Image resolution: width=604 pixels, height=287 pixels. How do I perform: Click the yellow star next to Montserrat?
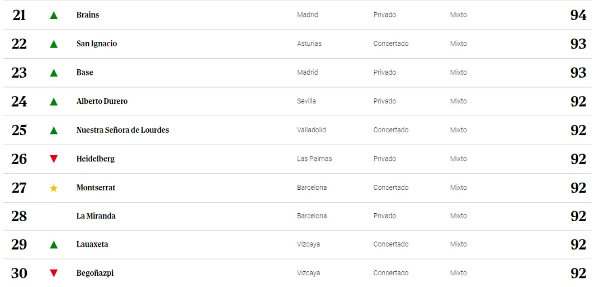click(x=54, y=188)
